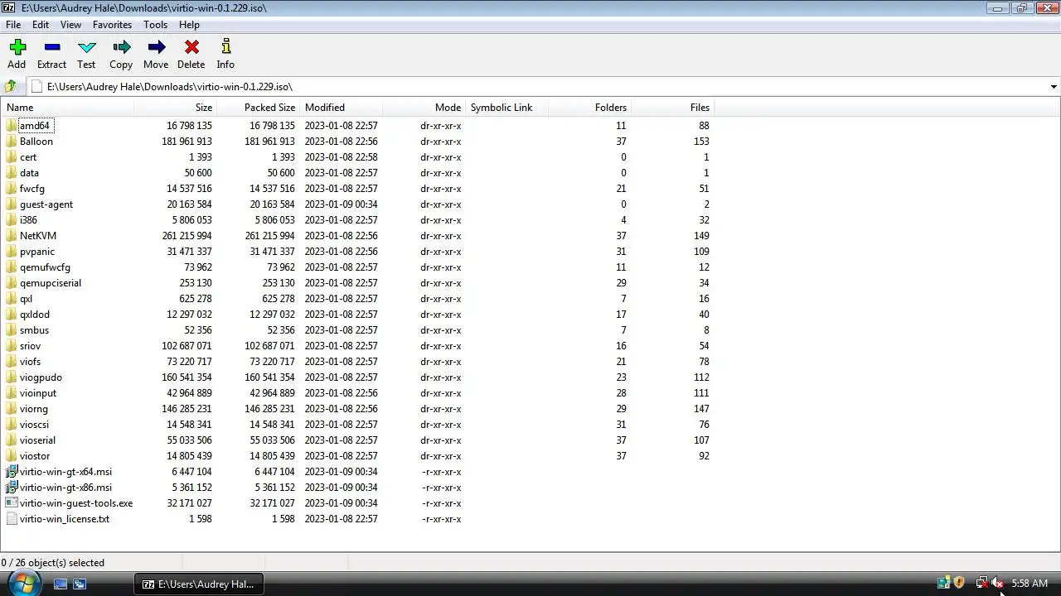
Task: Select the i386 folder name
Action: [x=28, y=220]
